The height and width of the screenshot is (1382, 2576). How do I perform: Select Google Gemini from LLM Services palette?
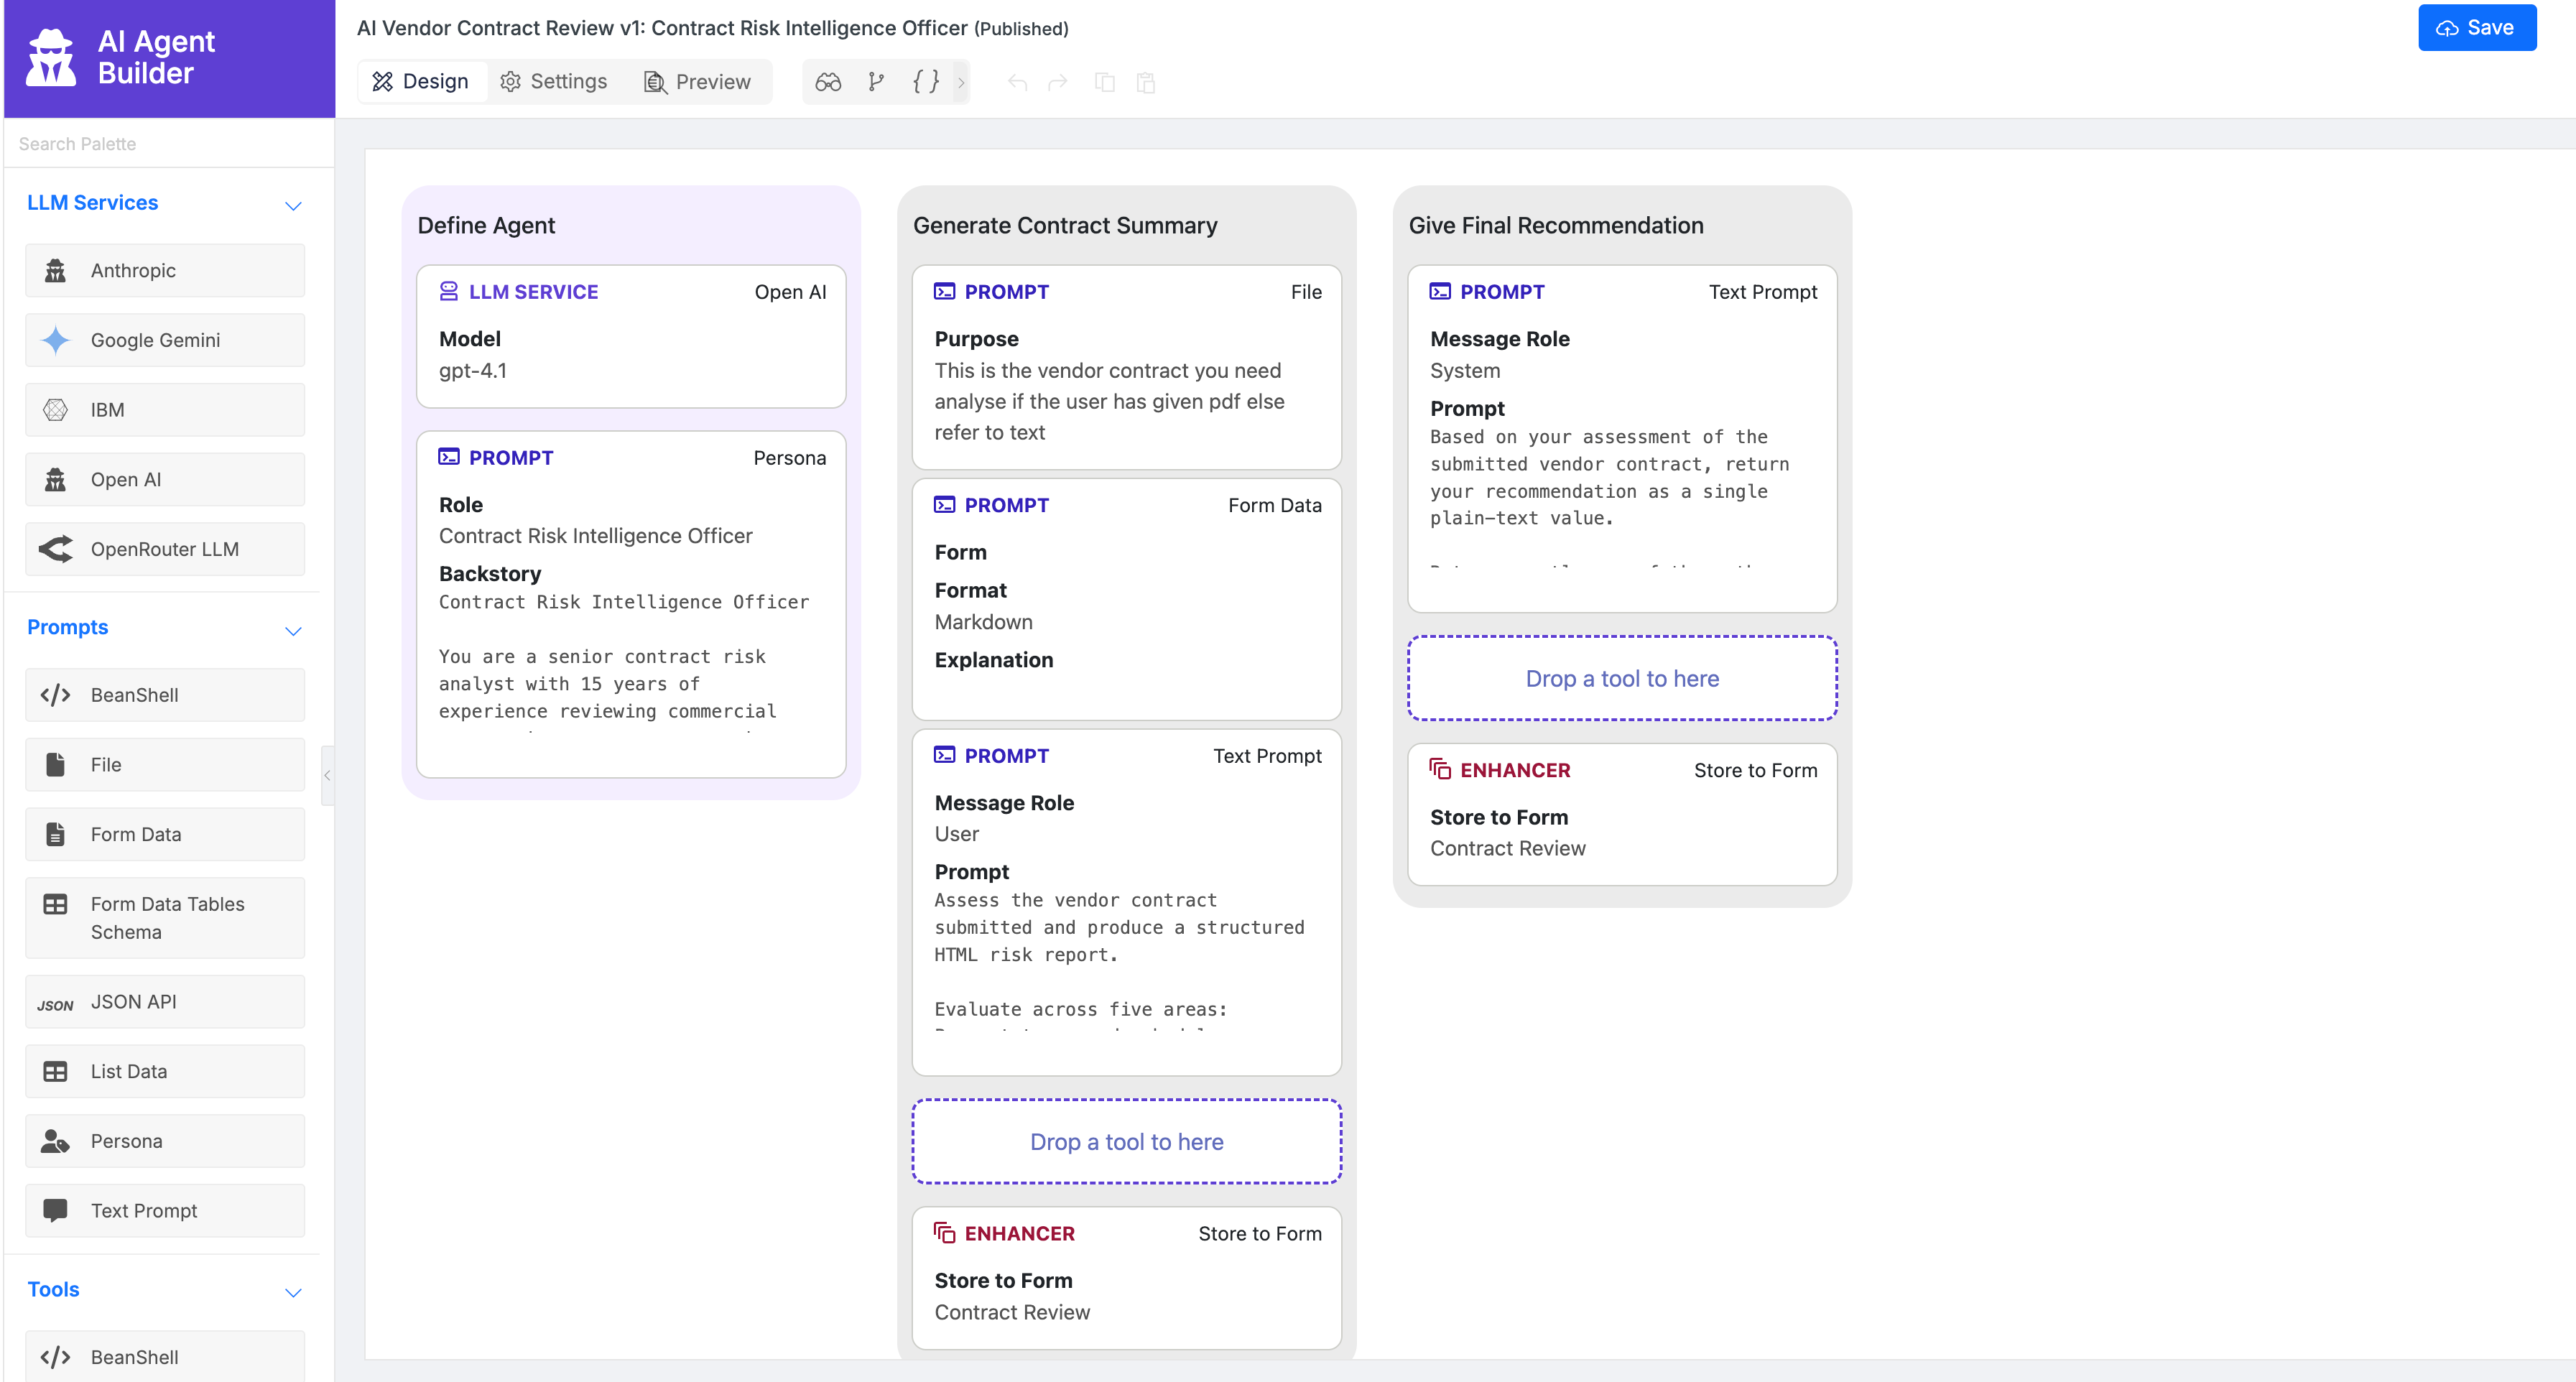(165, 340)
